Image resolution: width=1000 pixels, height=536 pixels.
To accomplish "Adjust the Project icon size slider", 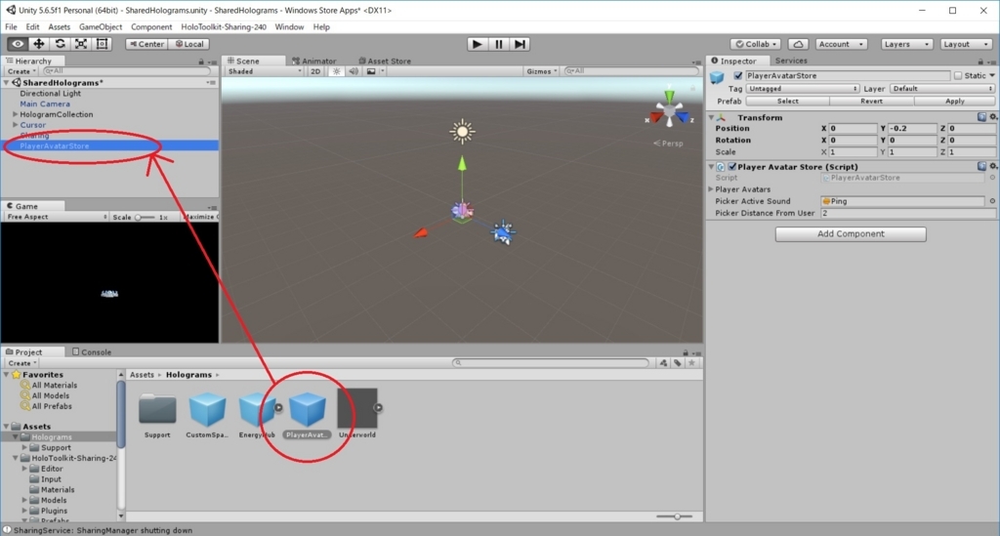I will point(675,516).
